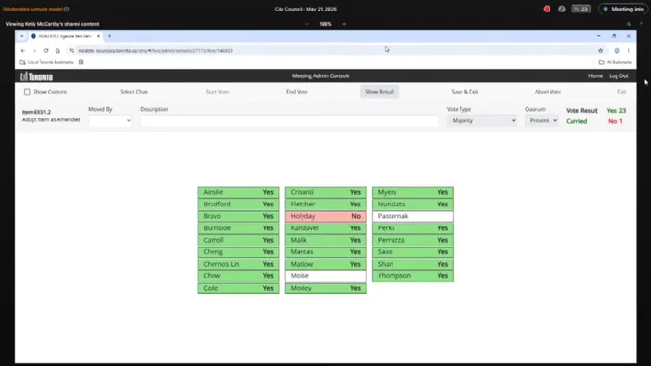Click the site info icon in address bar

pyautogui.click(x=72, y=50)
